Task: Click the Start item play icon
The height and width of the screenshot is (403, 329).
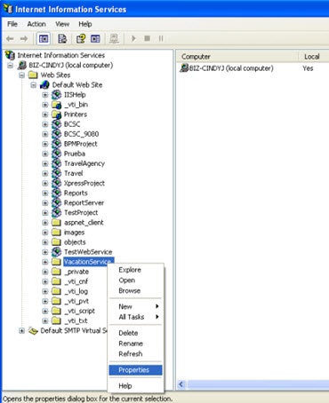Action: click(133, 38)
